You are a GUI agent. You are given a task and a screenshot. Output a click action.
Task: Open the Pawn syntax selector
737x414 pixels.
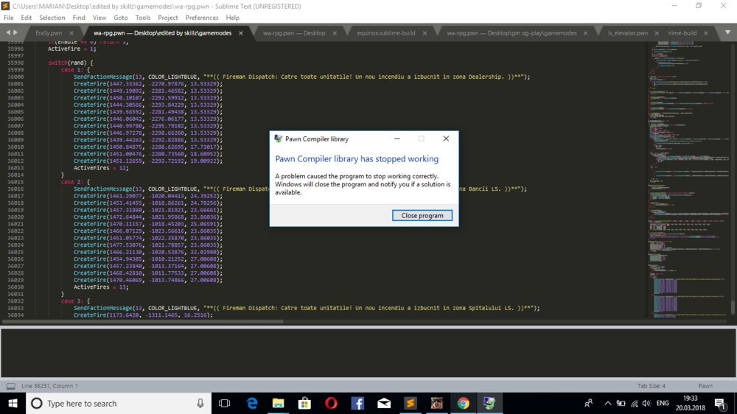click(705, 386)
